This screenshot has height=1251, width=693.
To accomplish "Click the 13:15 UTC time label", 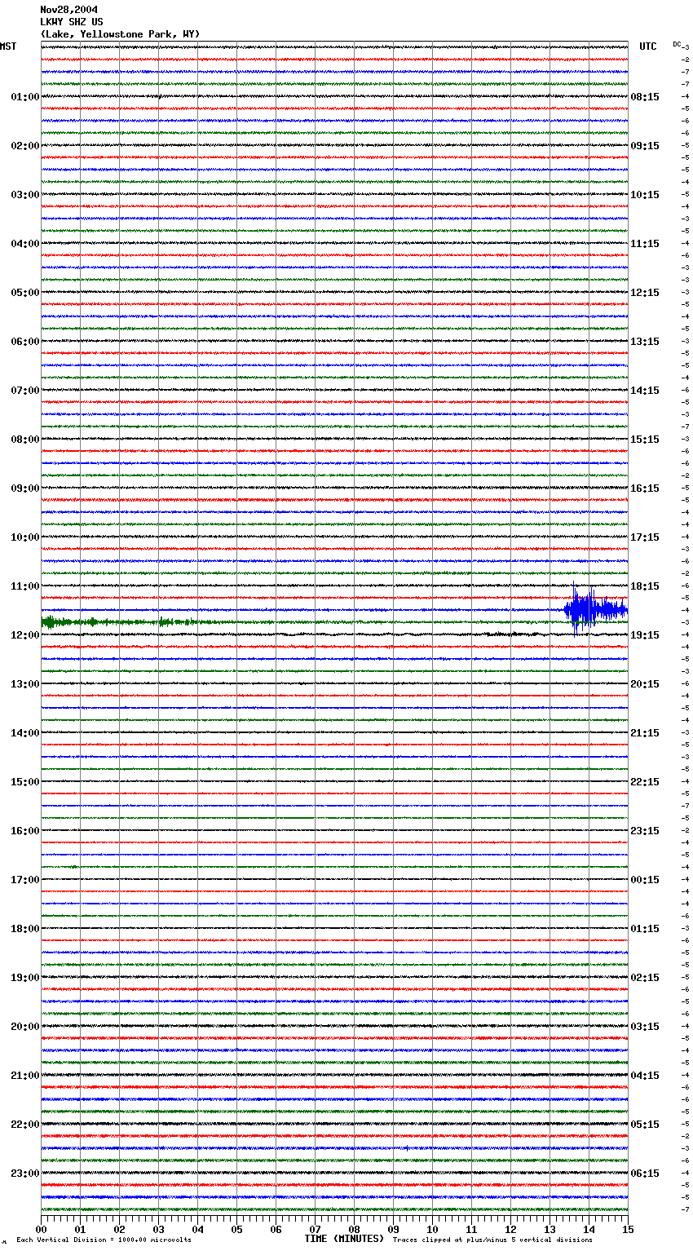I will tap(645, 342).
